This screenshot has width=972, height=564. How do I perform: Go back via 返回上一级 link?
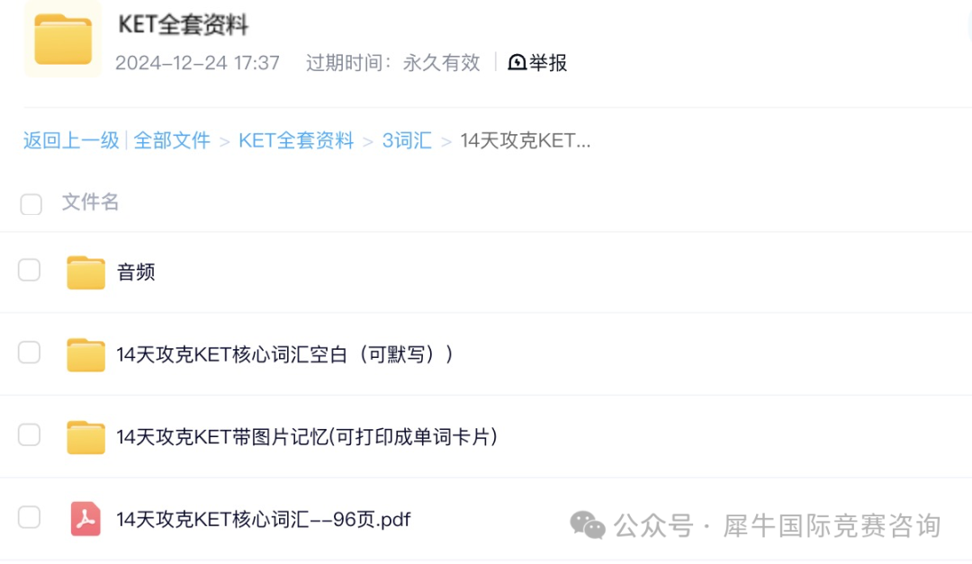[x=71, y=140]
